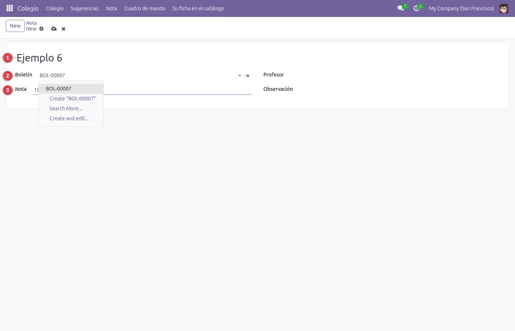The image size is (515, 331).
Task: Open the Colegio top menu item
Action: [x=55, y=8]
